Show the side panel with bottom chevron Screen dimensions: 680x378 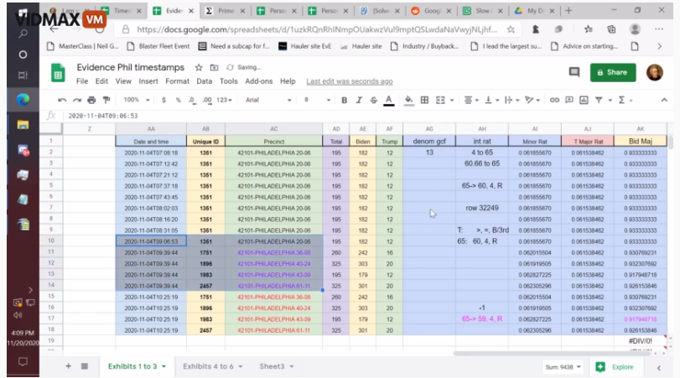coord(659,368)
